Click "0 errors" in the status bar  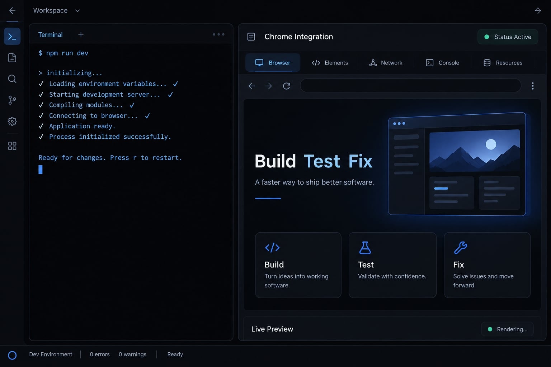100,354
